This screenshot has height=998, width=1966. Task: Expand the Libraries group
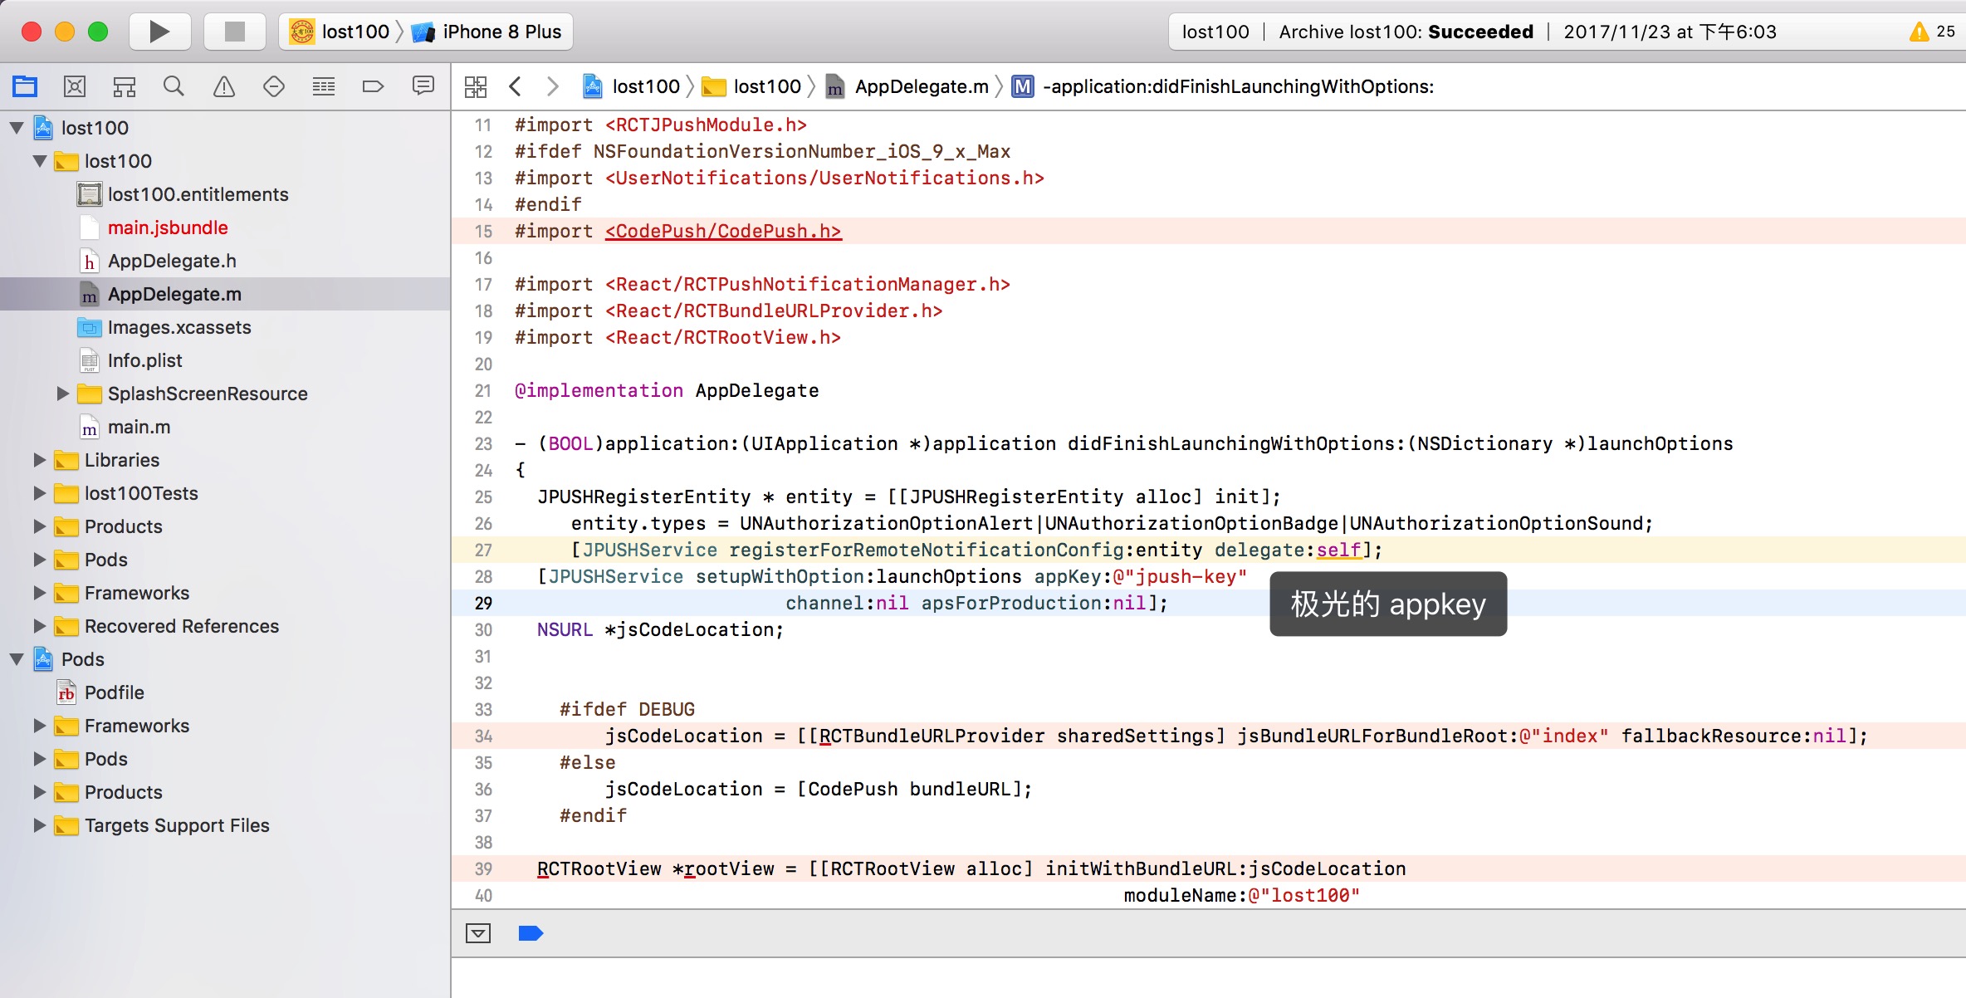click(x=40, y=460)
